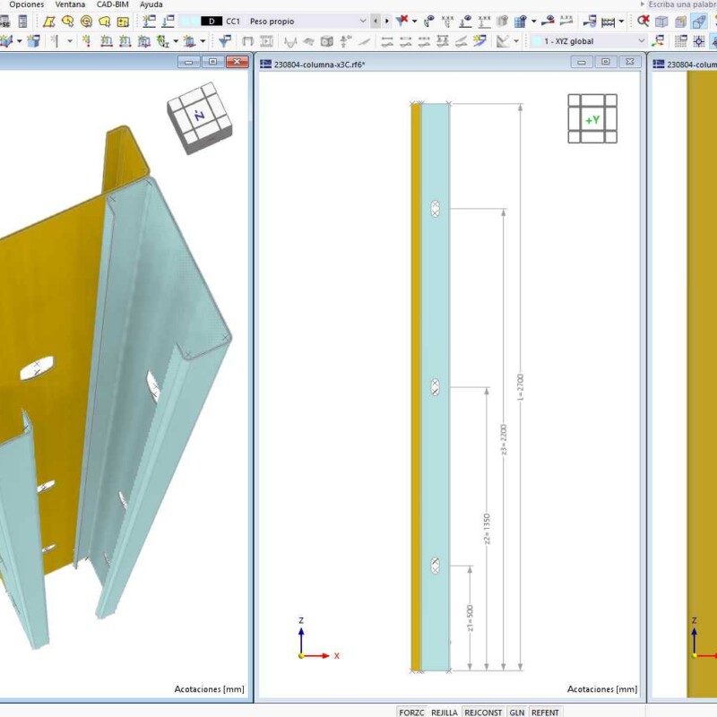
Task: Toggle FORZC in the status bar
Action: [411, 713]
